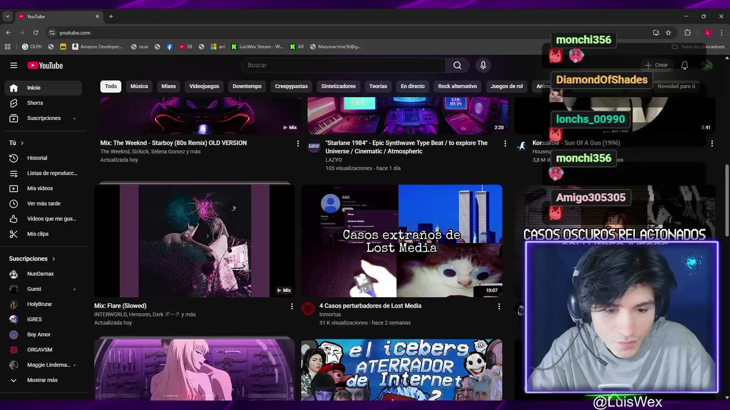The image size is (730, 410).
Task: Expand Mostrar más in subscriptions list
Action: (x=43, y=380)
